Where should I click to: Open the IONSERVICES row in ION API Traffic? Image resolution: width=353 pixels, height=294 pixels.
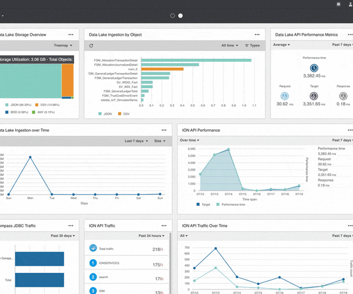point(112,263)
